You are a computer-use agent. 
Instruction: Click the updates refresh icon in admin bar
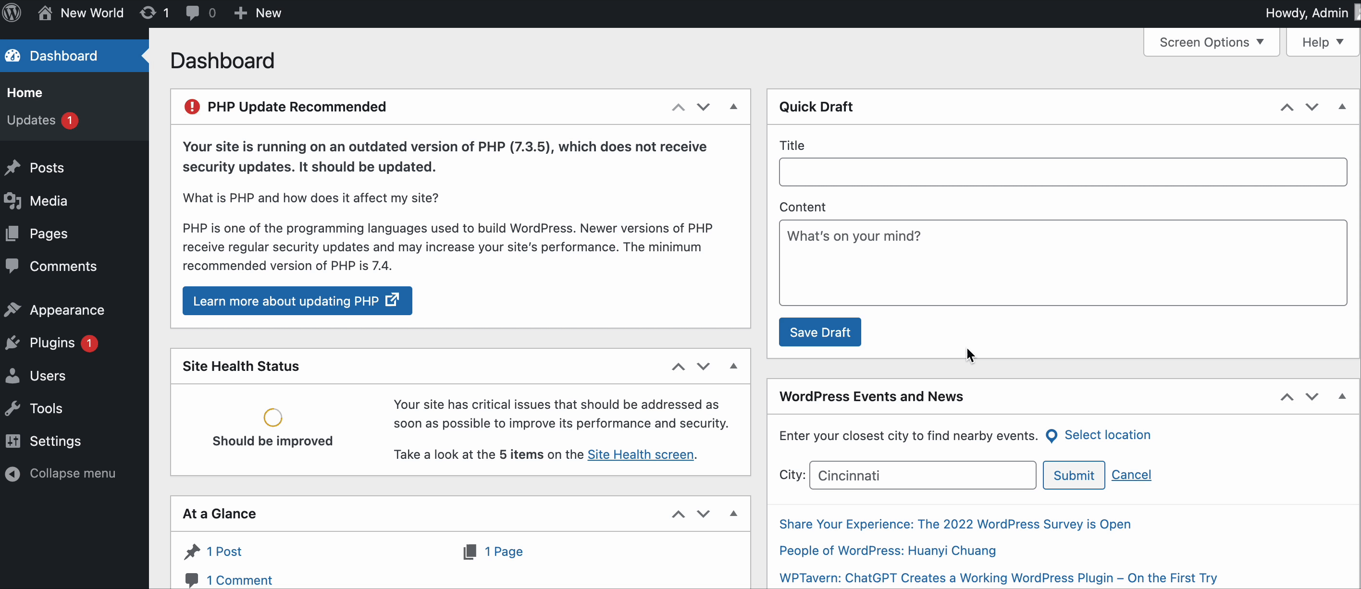click(x=148, y=12)
